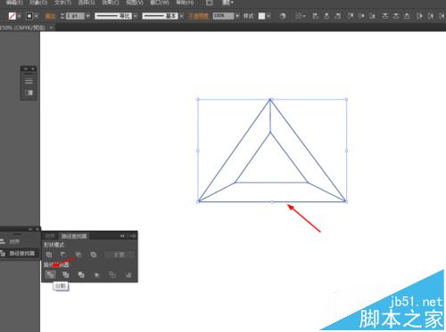Open the Select menu
This screenshot has height=332, width=446.
tap(87, 3)
